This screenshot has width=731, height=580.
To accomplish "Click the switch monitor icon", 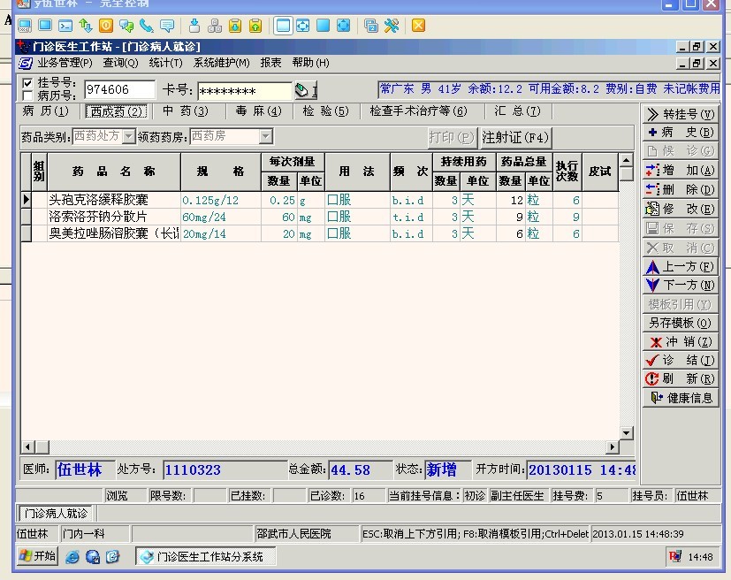I will click(x=371, y=26).
